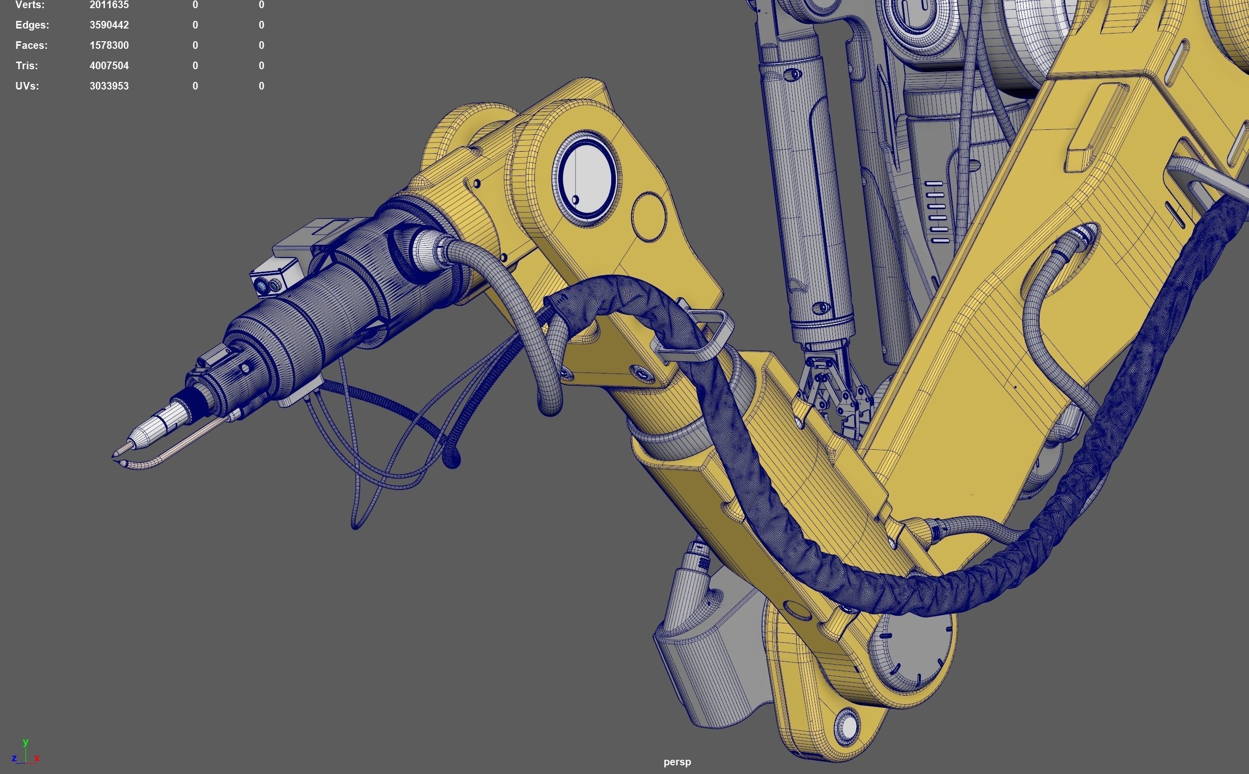Select the large white circular joint cap
The image size is (1249, 774).
pos(587,178)
